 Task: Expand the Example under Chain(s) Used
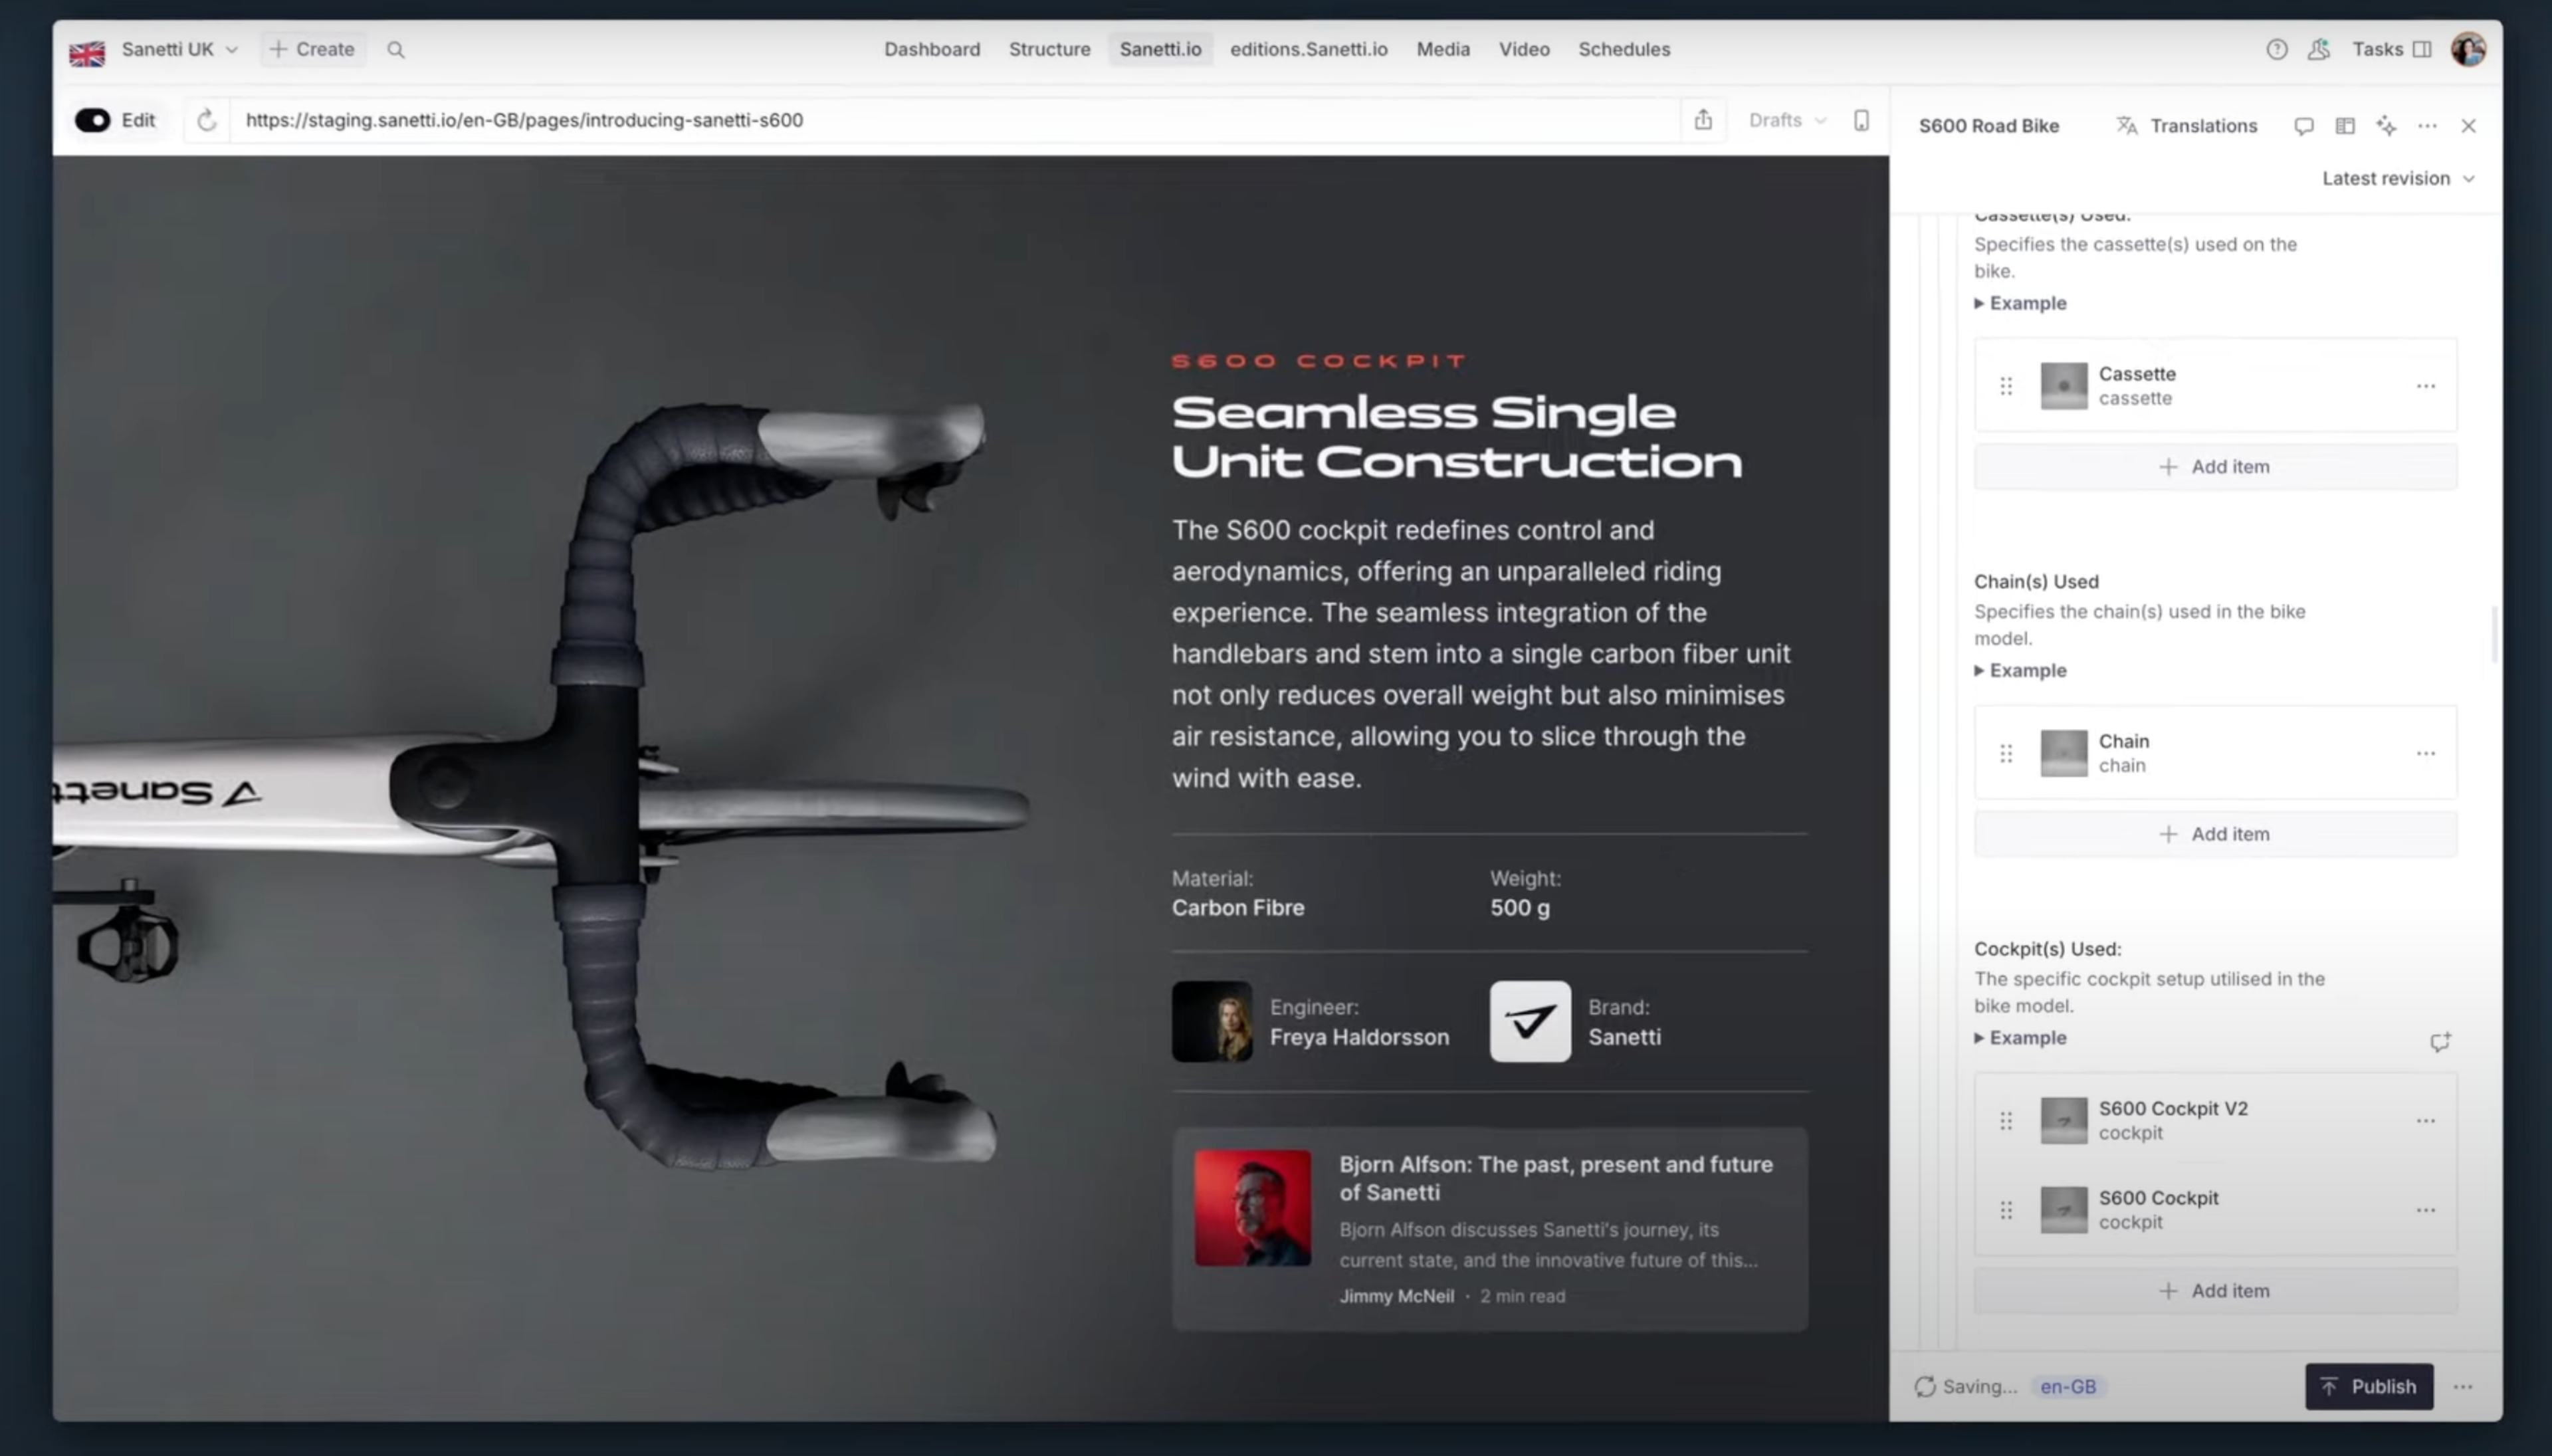(x=2020, y=670)
